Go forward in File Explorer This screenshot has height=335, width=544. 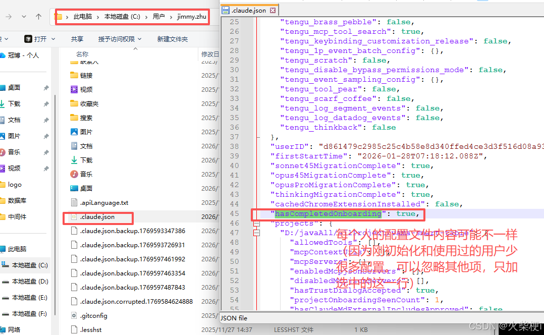(9, 17)
